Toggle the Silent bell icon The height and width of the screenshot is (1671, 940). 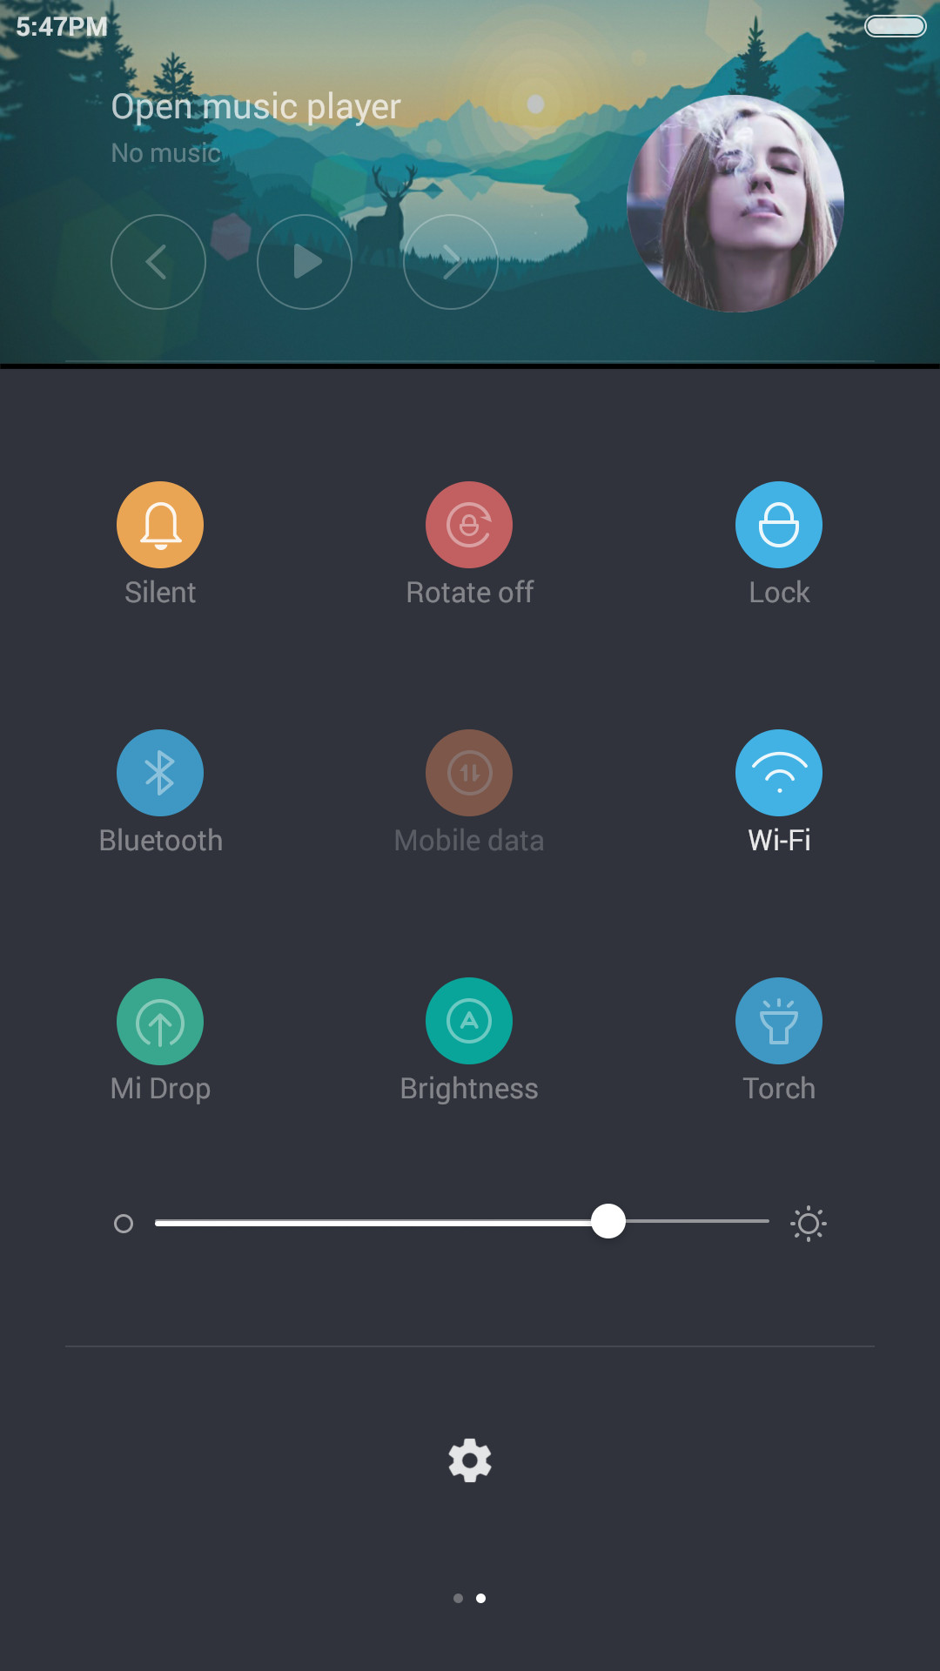coord(160,525)
